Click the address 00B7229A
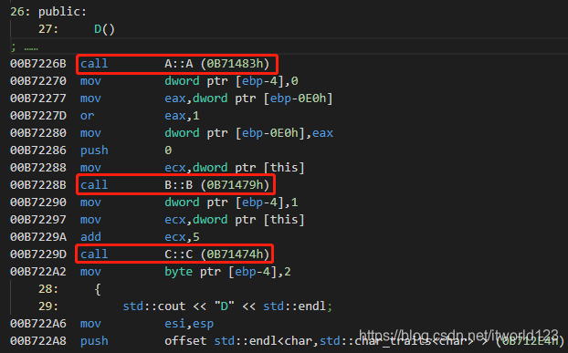This screenshot has width=568, height=353. coord(38,237)
